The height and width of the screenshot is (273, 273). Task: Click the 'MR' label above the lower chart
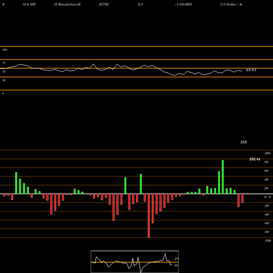[244, 142]
